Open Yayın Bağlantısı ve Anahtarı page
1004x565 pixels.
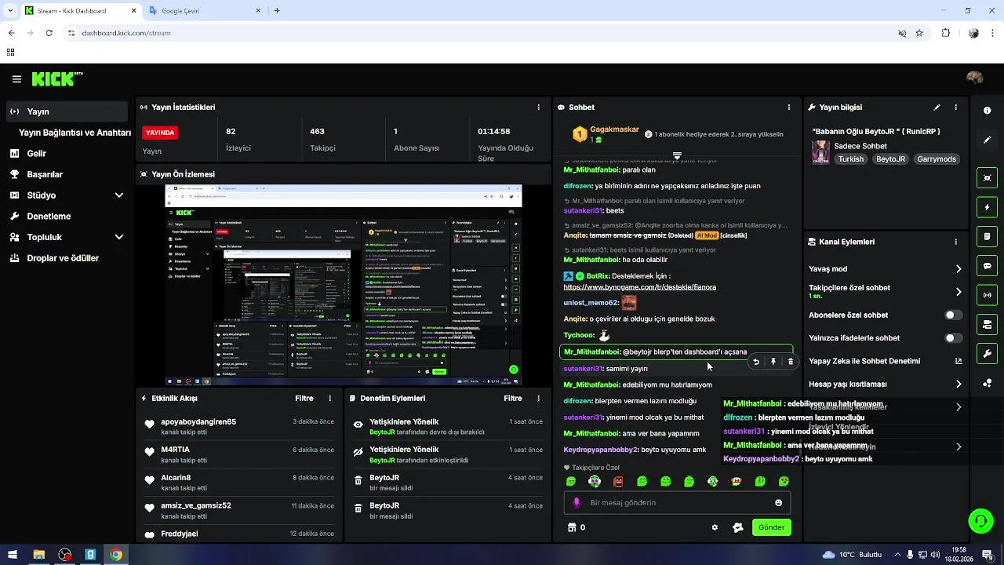tap(75, 133)
